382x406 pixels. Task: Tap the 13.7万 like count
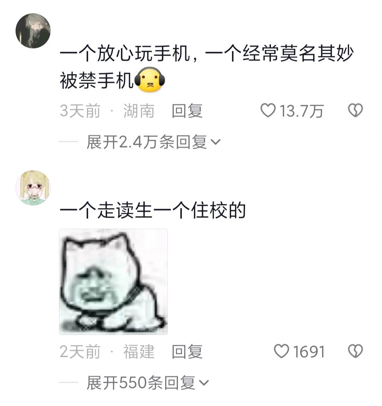302,111
